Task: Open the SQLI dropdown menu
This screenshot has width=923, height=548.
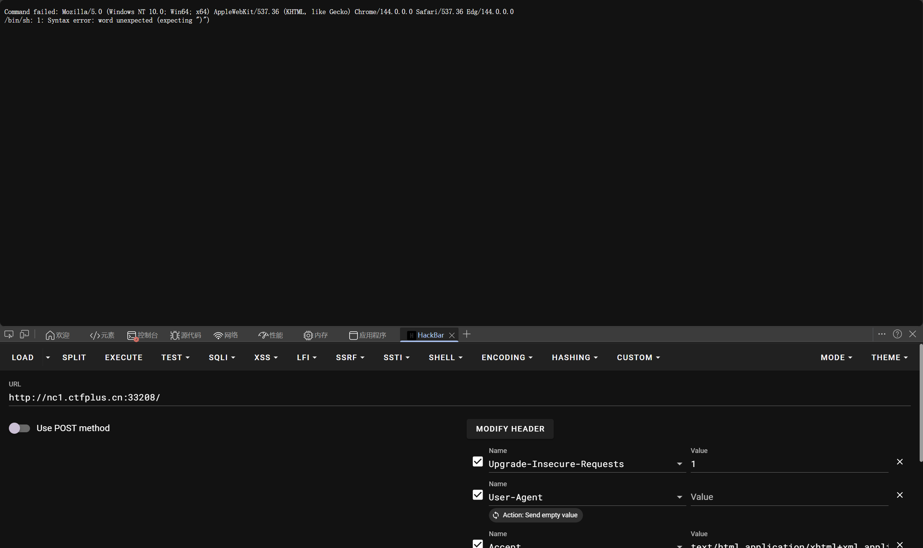Action: click(222, 358)
